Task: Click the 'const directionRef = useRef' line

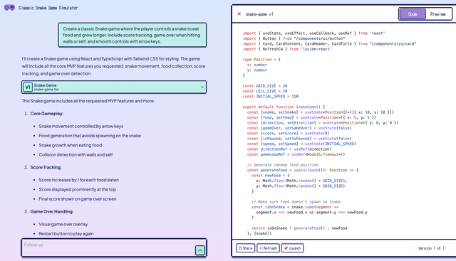Action: click(x=289, y=149)
